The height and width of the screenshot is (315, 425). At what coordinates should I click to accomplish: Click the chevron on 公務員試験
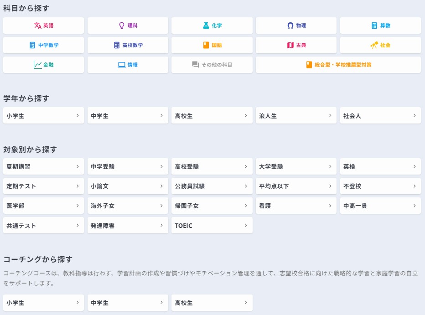tap(246, 186)
